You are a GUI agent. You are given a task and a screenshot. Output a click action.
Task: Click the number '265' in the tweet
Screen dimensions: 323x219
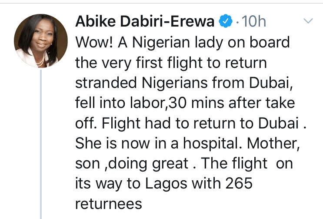[x=239, y=183]
